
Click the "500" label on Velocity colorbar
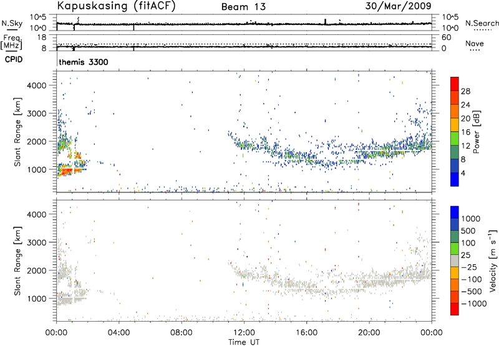pos(468,230)
